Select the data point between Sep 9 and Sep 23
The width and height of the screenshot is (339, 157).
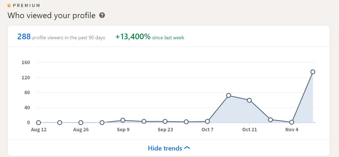pos(144,121)
